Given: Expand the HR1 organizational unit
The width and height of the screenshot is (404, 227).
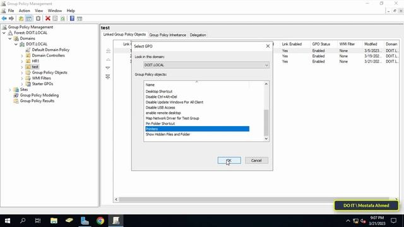Looking at the screenshot, I should click(22, 61).
